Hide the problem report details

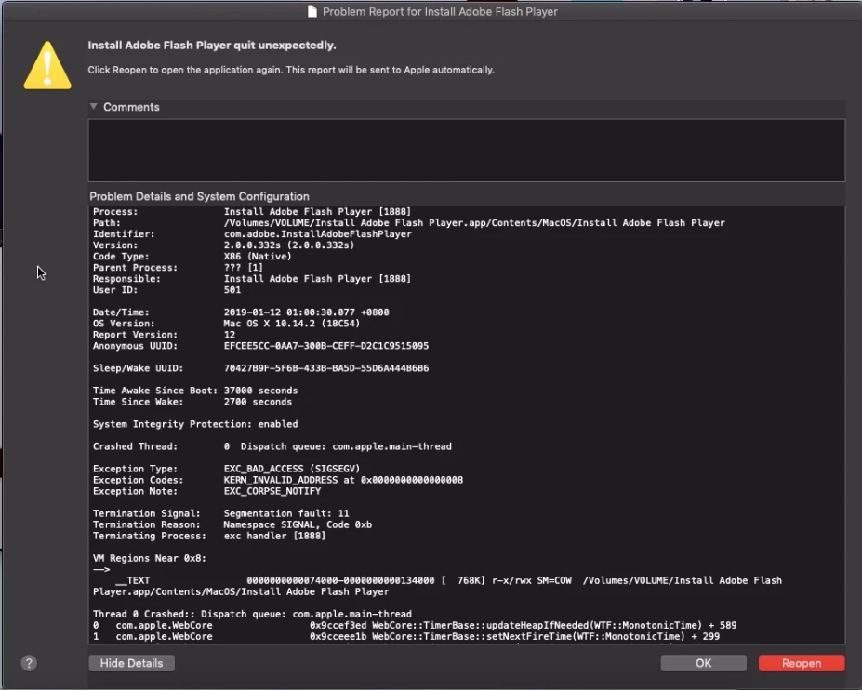coord(131,663)
